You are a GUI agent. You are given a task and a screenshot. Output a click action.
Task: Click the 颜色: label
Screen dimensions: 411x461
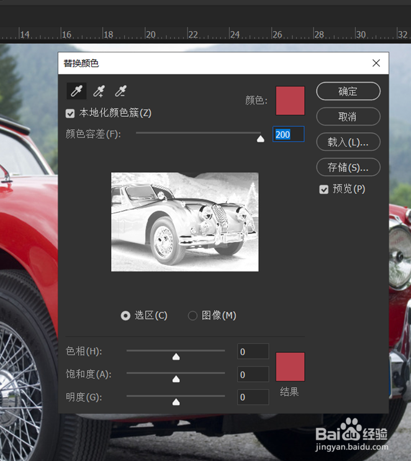[256, 101]
